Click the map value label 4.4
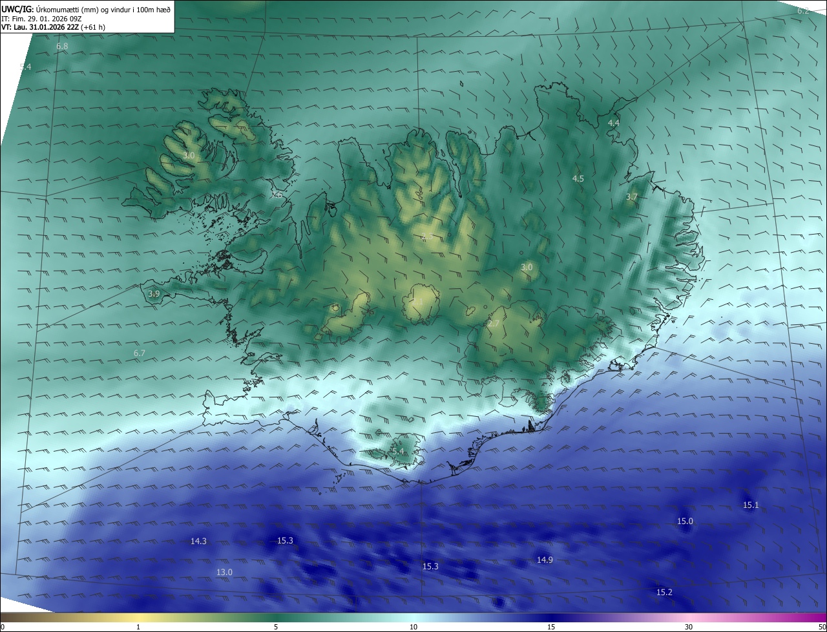This screenshot has width=827, height=632. (614, 123)
